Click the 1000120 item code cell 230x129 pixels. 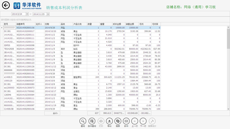point(9,81)
